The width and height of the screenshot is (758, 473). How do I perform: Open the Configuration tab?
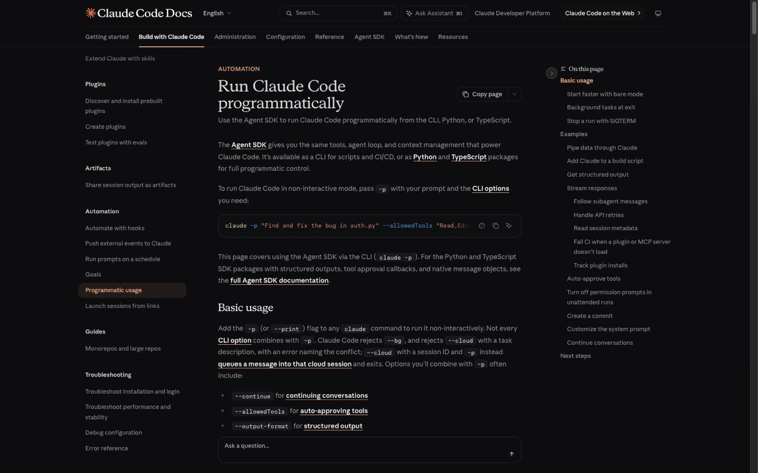[x=285, y=37]
